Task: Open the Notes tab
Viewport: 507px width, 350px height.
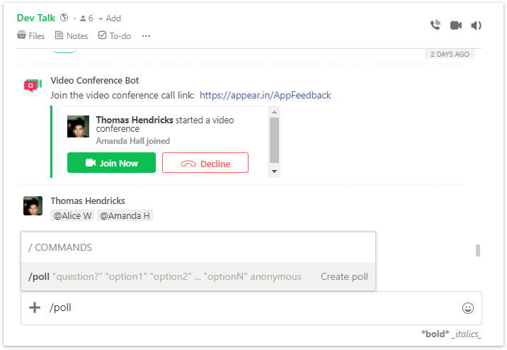Action: (x=72, y=35)
